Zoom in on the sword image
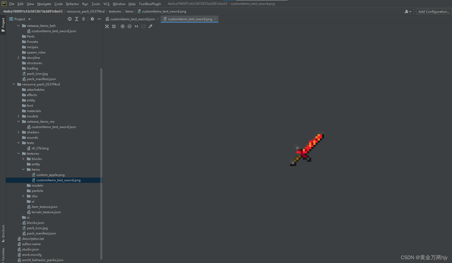 [x=123, y=26]
